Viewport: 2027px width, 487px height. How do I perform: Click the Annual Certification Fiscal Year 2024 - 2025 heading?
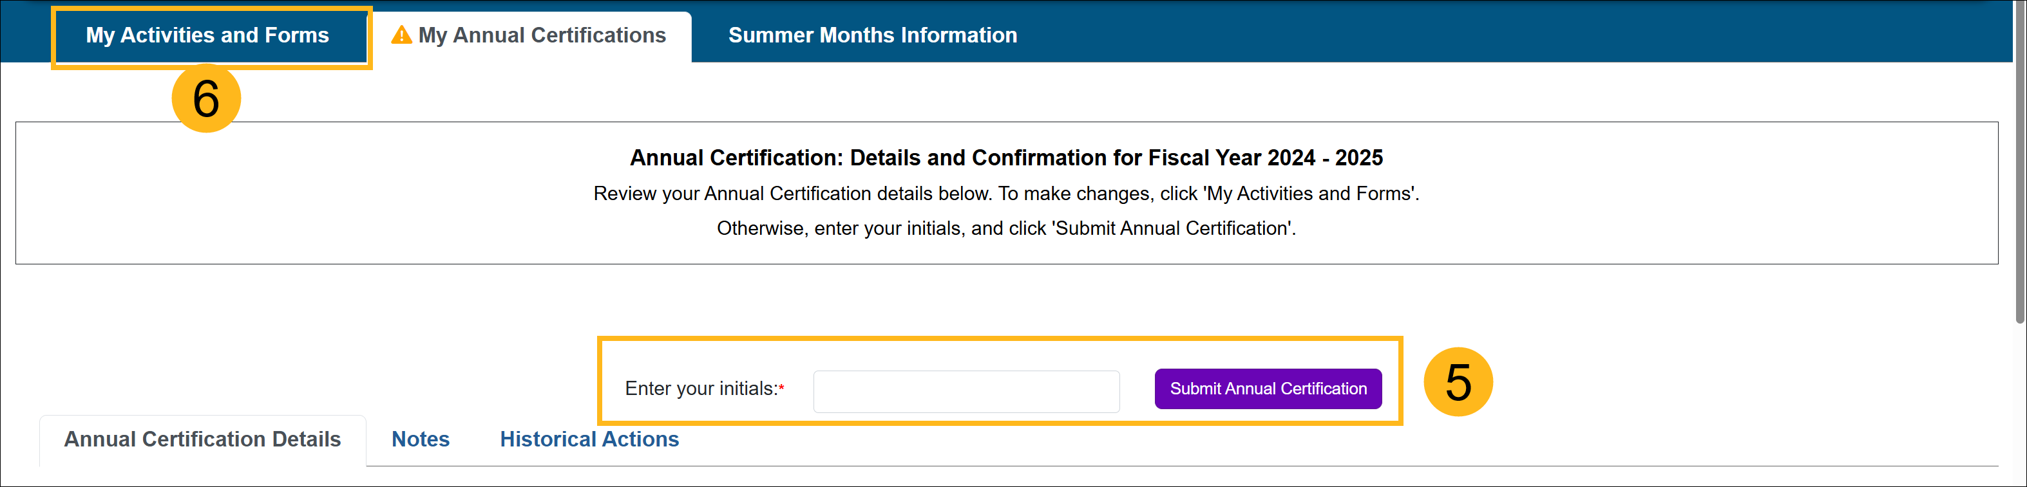point(1005,158)
